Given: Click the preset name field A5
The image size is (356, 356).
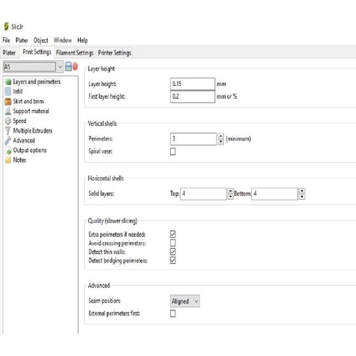Looking at the screenshot, I should pyautogui.click(x=30, y=67).
